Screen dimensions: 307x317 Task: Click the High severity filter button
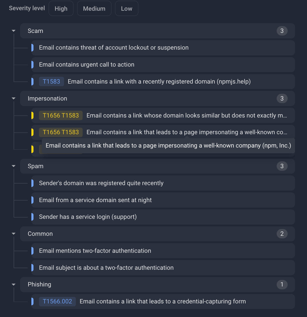point(61,8)
